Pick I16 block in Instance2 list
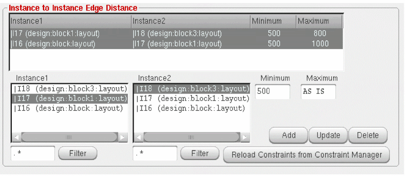This screenshot has width=405, height=176. 192,108
